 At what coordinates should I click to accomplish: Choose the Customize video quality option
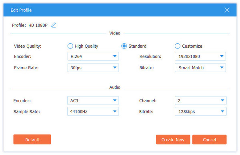(x=178, y=46)
